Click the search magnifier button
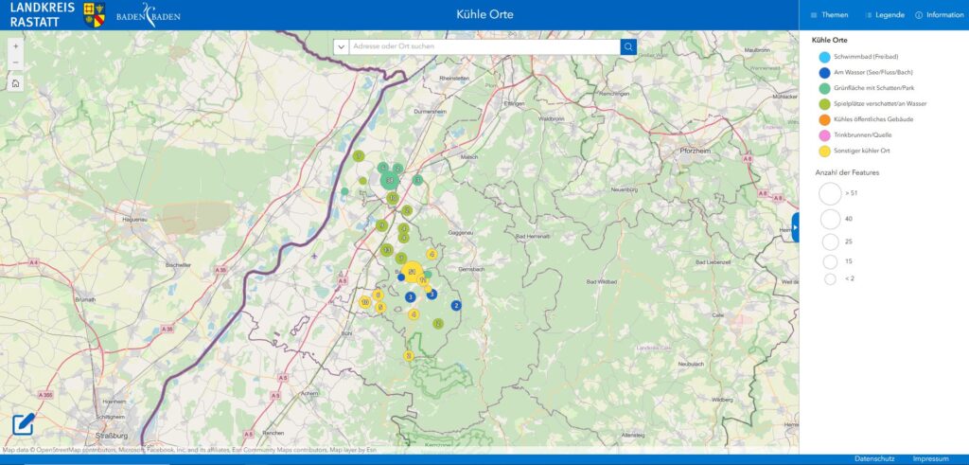Image resolution: width=969 pixels, height=465 pixels. click(x=628, y=46)
